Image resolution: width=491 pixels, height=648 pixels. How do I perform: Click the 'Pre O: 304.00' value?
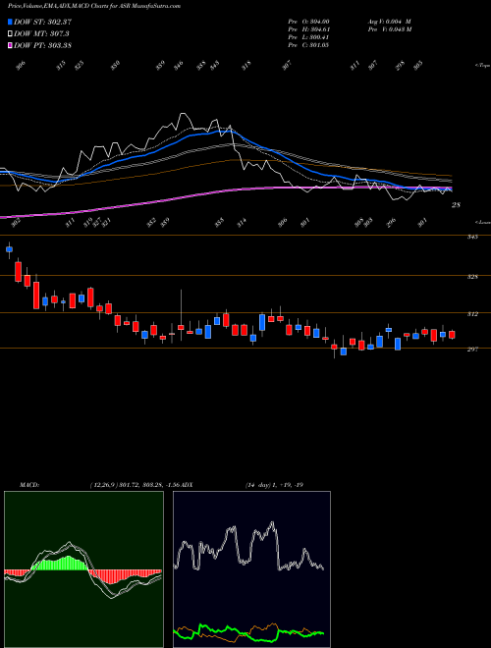[x=308, y=22]
